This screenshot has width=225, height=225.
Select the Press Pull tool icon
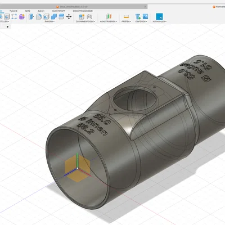(x=31, y=17)
